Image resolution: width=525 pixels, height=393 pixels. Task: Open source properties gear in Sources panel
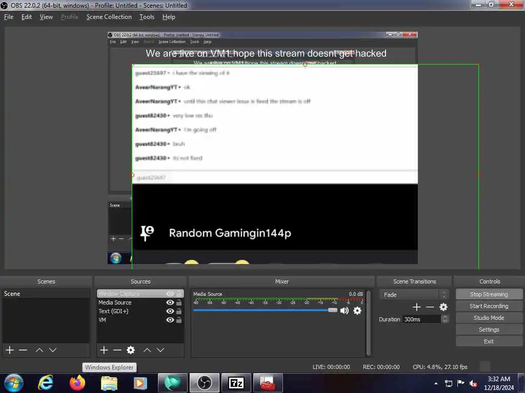131,350
